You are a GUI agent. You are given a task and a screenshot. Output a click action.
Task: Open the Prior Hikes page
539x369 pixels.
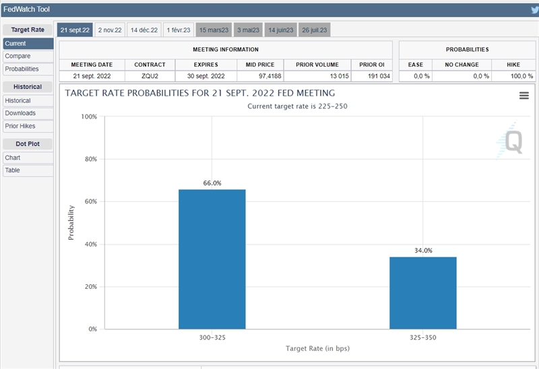(27, 126)
